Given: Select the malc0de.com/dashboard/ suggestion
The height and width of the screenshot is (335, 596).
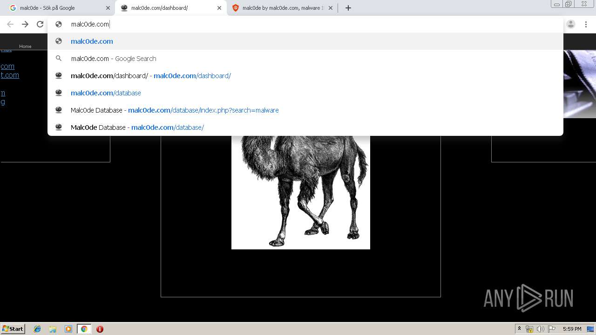Looking at the screenshot, I should tap(305, 75).
